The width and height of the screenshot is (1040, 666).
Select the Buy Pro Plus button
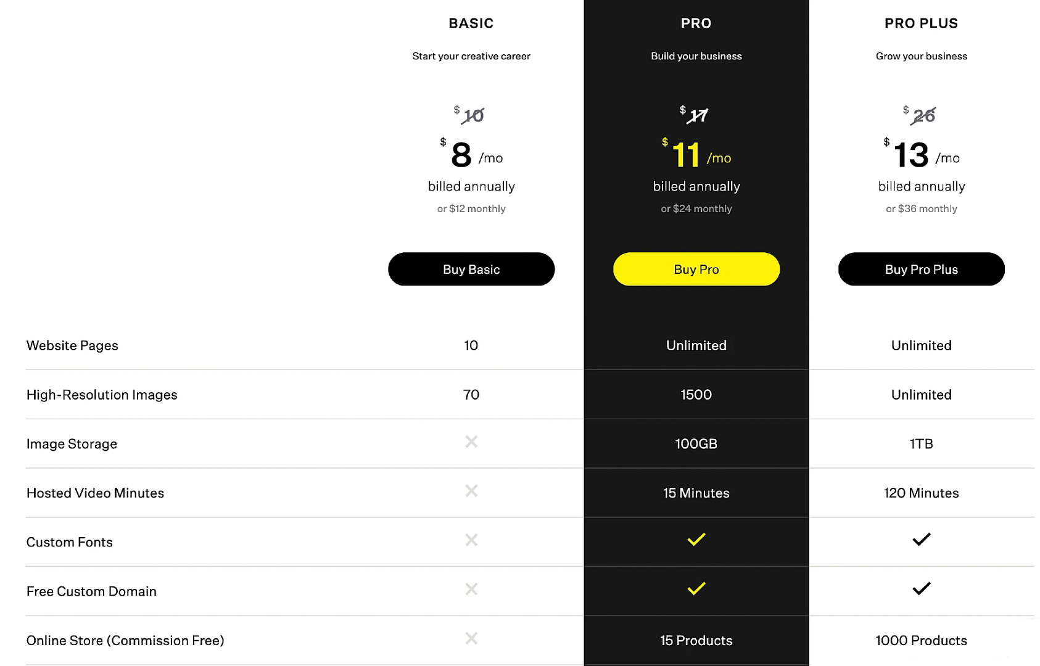pos(922,269)
